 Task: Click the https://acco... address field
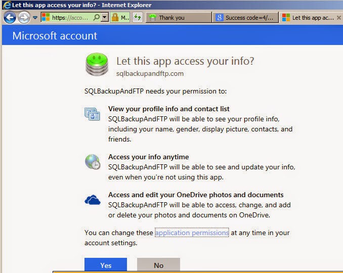point(71,18)
